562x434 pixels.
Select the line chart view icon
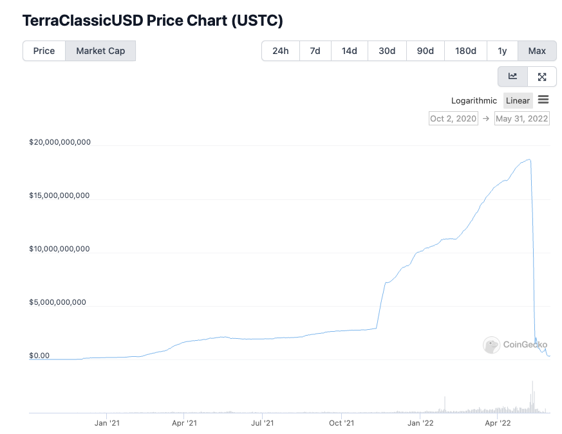pos(512,77)
